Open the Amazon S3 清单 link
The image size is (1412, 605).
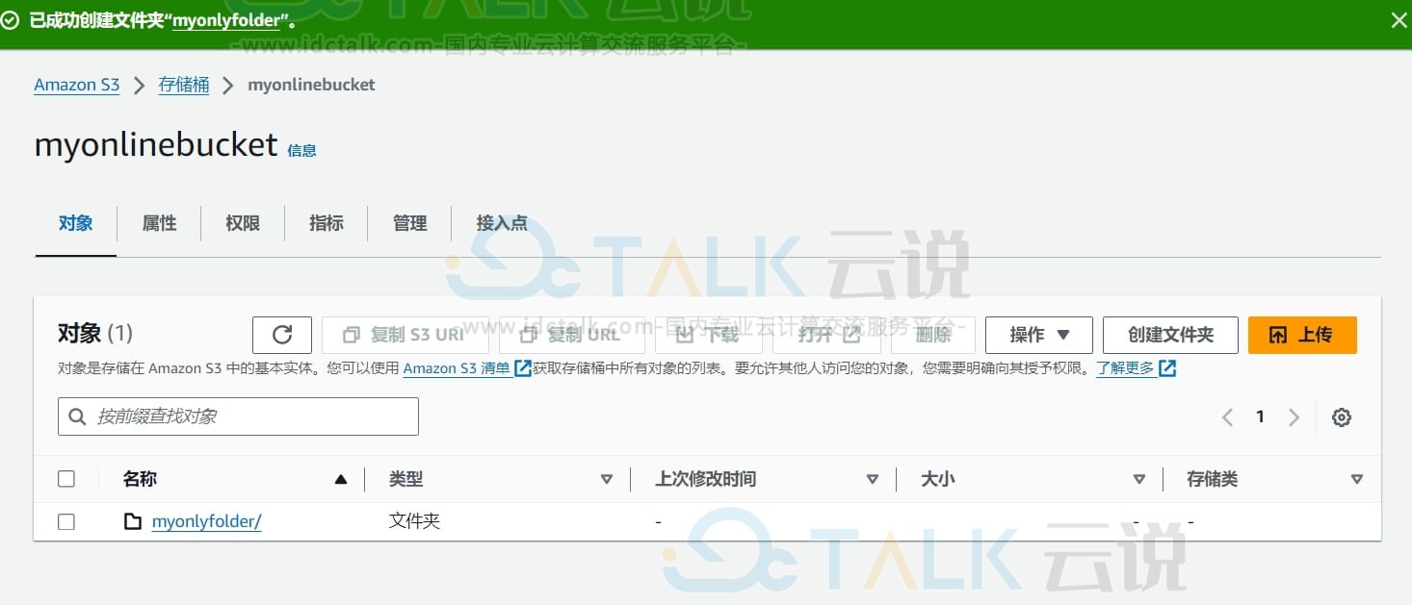tap(457, 368)
